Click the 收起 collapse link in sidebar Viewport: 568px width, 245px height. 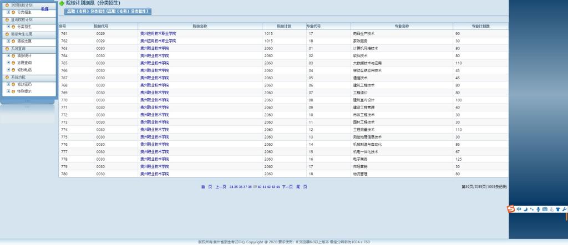pyautogui.click(x=45, y=9)
